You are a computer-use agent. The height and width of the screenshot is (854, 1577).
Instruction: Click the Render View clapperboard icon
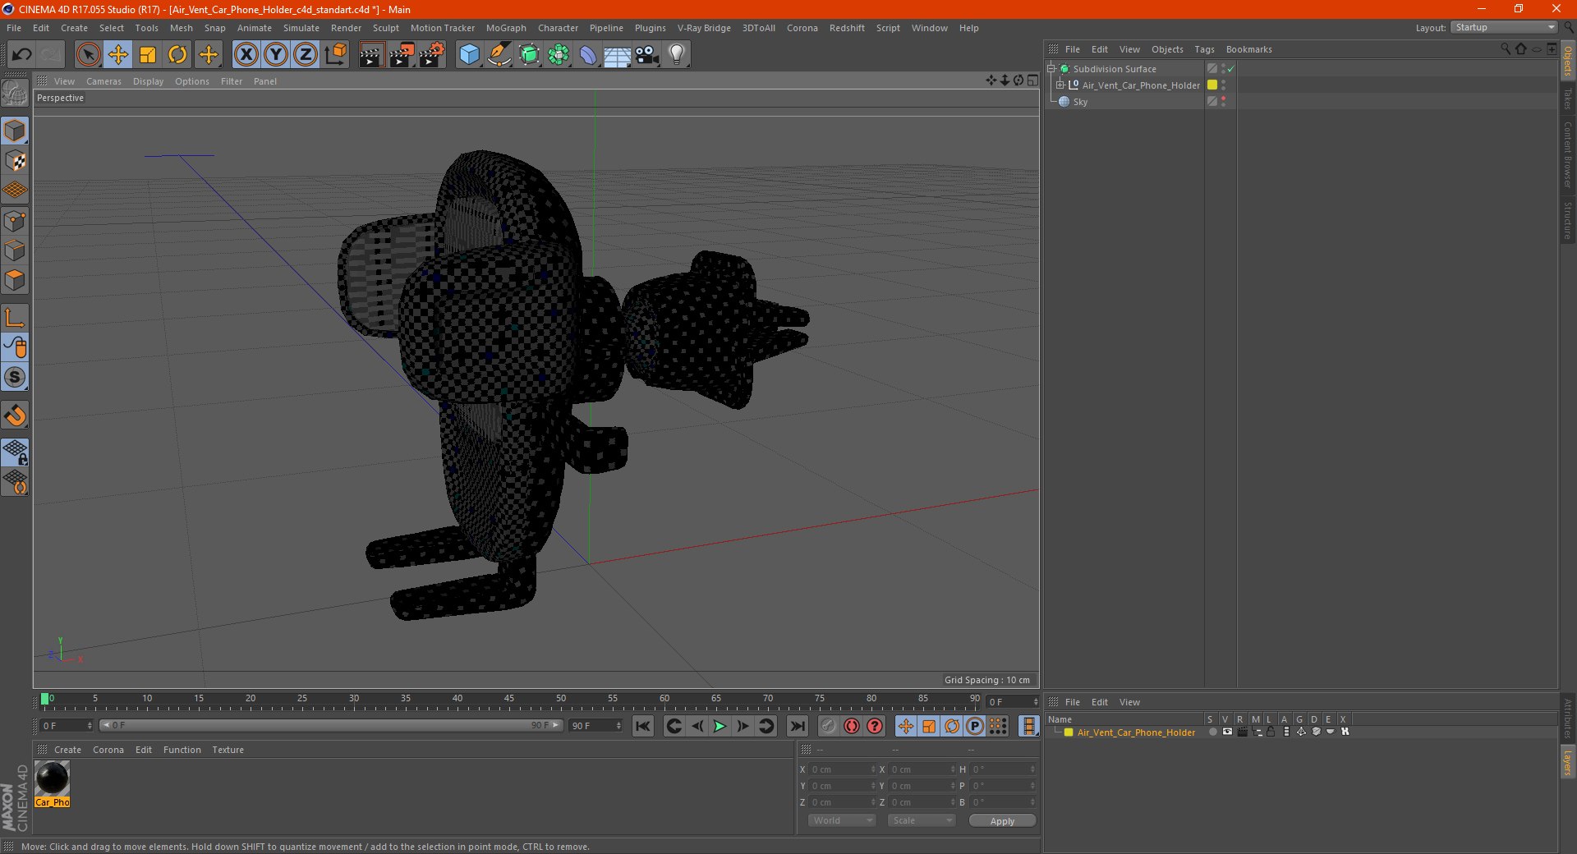point(371,55)
